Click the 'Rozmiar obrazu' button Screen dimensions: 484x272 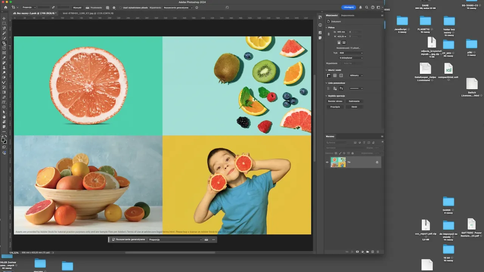(335, 101)
